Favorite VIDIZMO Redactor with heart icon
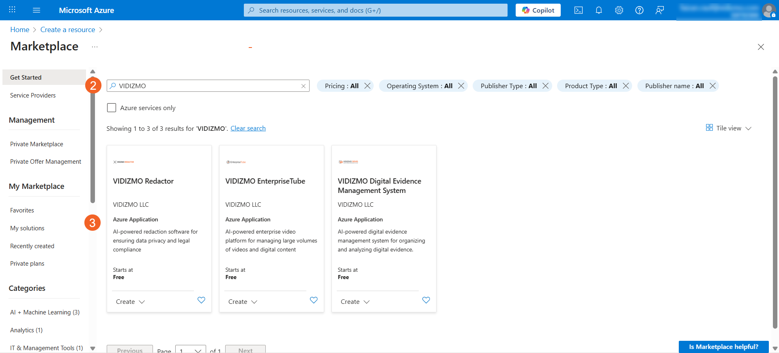The image size is (779, 353). [x=201, y=300]
